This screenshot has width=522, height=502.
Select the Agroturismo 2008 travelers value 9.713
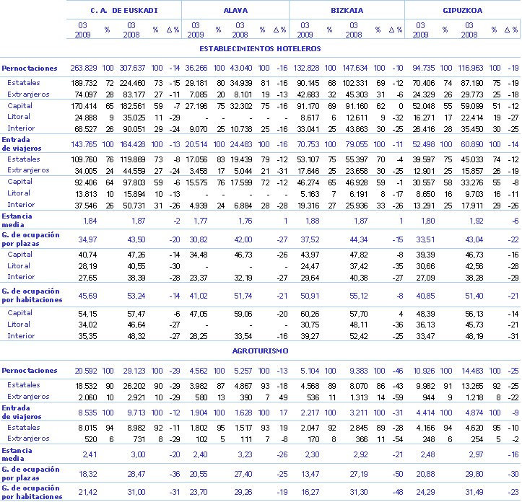click(x=136, y=413)
